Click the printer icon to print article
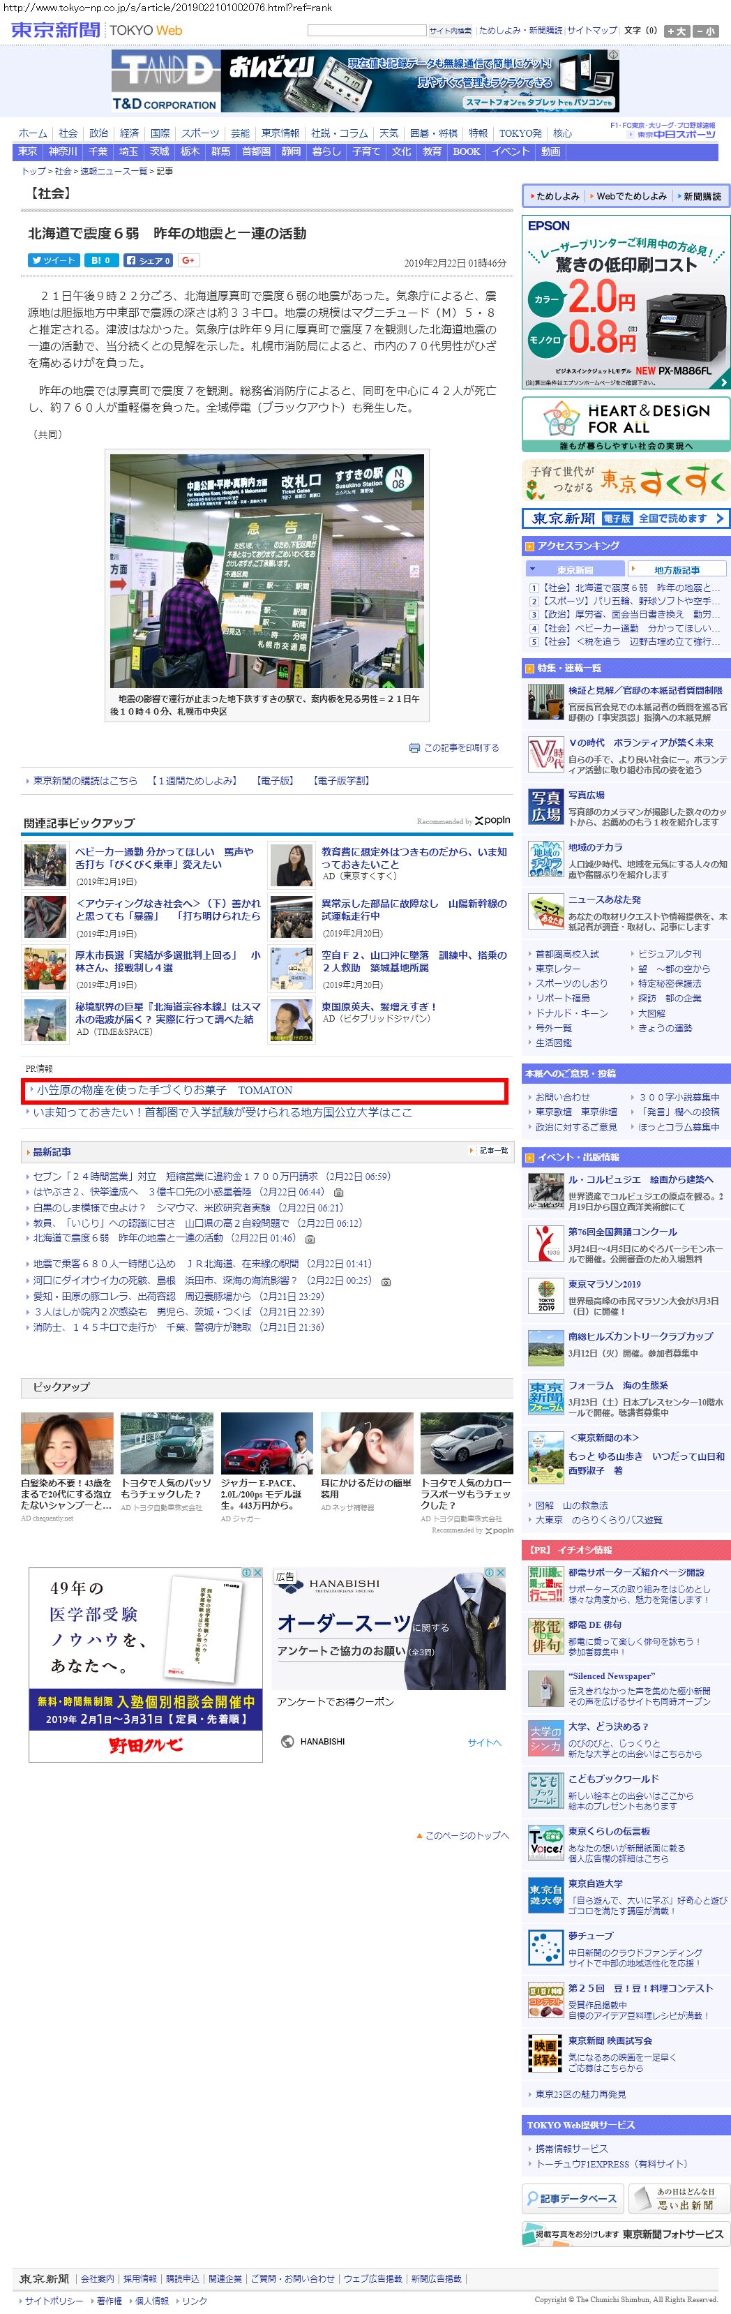This screenshot has height=2314, width=731. (x=414, y=747)
